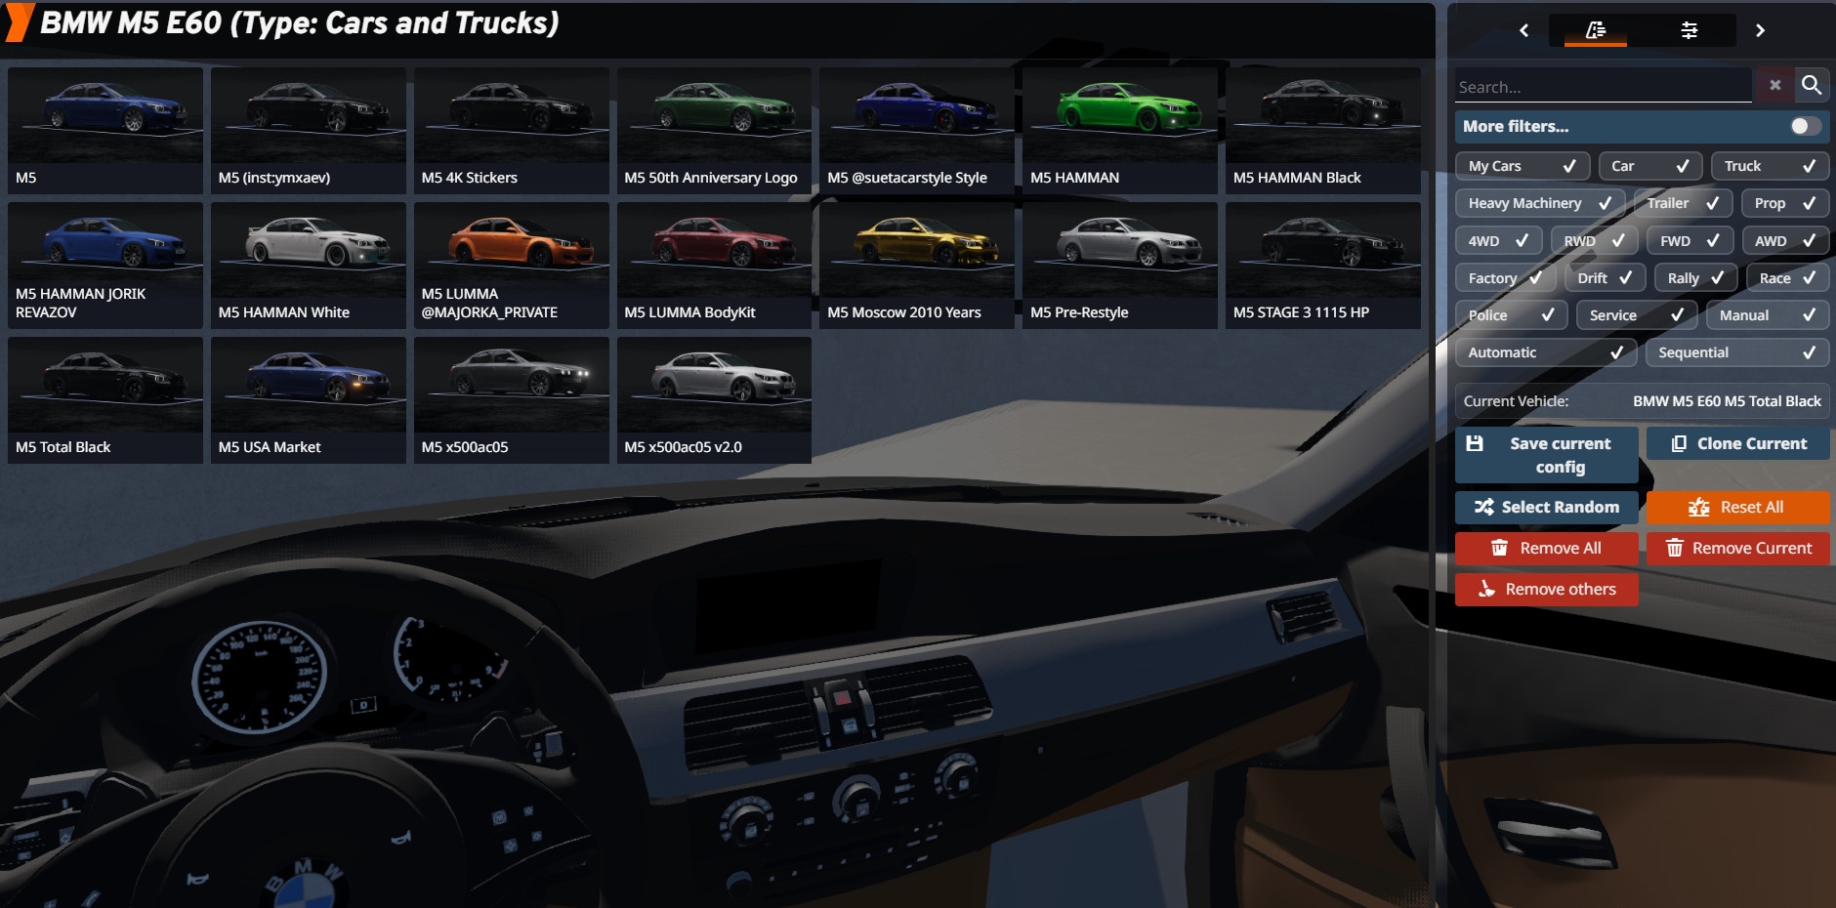Click the orange Reset All button

click(x=1738, y=508)
